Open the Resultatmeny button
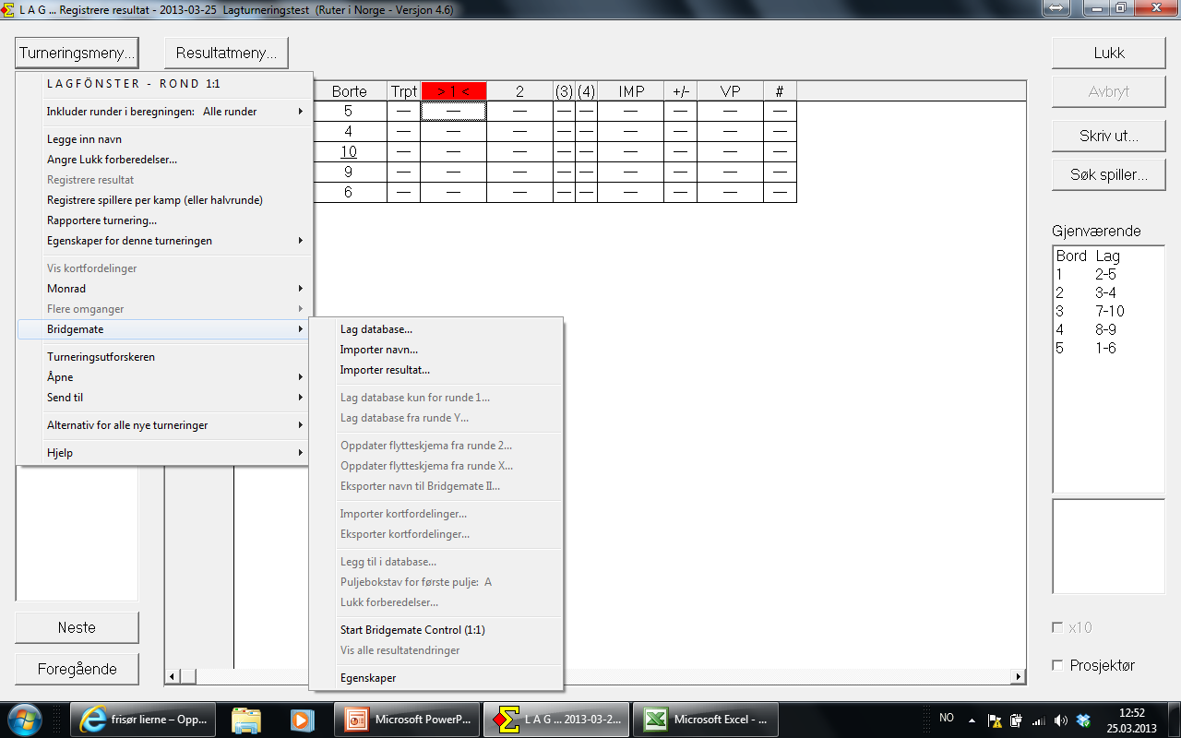The image size is (1181, 738). pyautogui.click(x=226, y=53)
